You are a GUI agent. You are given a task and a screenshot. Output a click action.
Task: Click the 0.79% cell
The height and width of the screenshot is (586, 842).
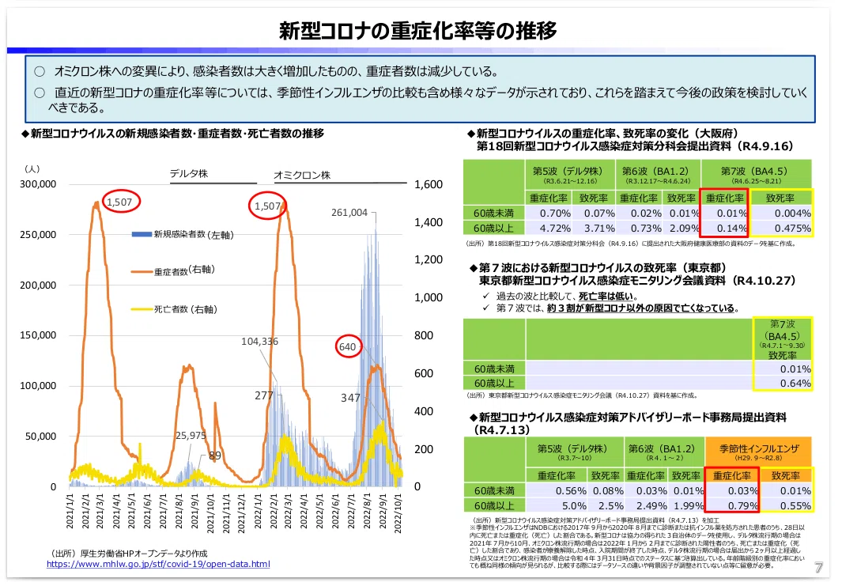coord(733,506)
